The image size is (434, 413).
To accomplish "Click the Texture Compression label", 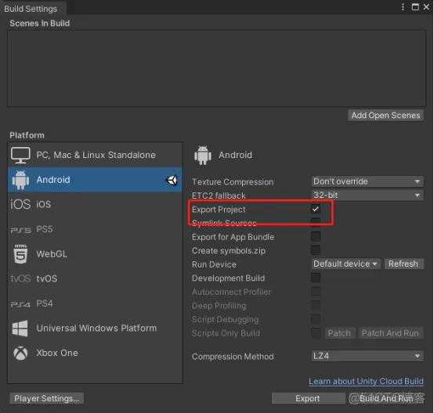I will click(233, 182).
